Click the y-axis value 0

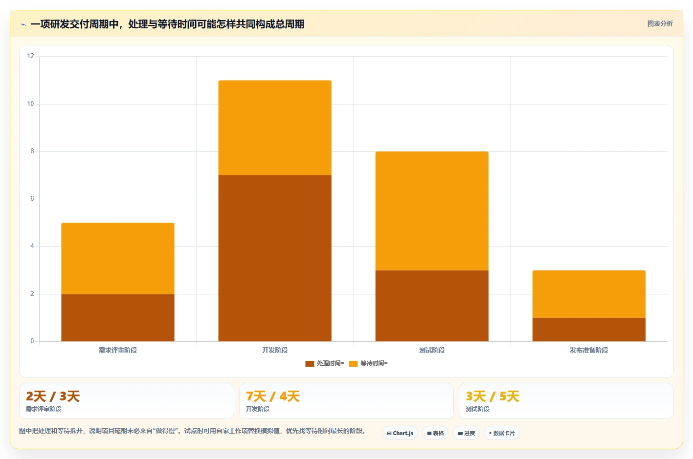tap(32, 341)
